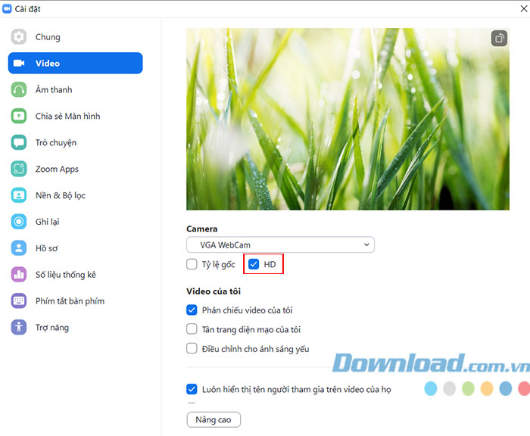Expand the VGA WebCam camera dropdown
Image resolution: width=530 pixels, height=436 pixels.
tap(280, 245)
